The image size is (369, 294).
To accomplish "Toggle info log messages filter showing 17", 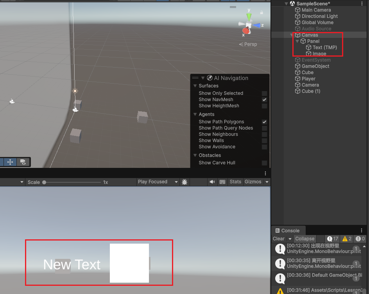I will pyautogui.click(x=333, y=239).
